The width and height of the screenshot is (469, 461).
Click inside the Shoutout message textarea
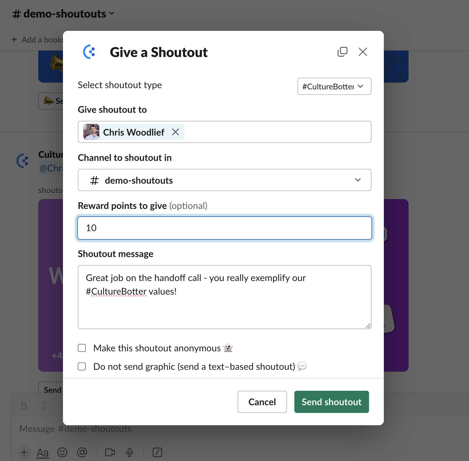[x=224, y=297]
